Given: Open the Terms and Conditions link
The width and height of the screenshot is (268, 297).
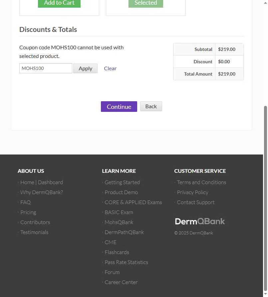Looking at the screenshot, I should 201,182.
